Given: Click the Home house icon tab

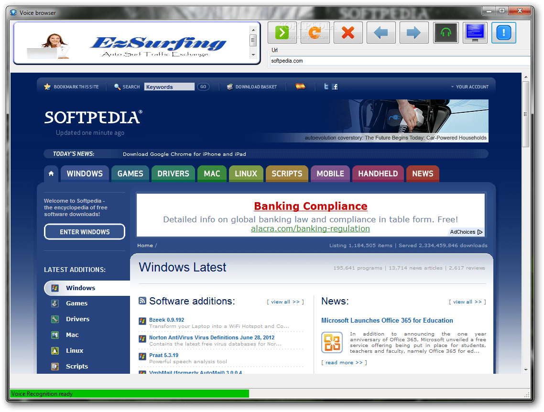Looking at the screenshot, I should click(x=51, y=173).
